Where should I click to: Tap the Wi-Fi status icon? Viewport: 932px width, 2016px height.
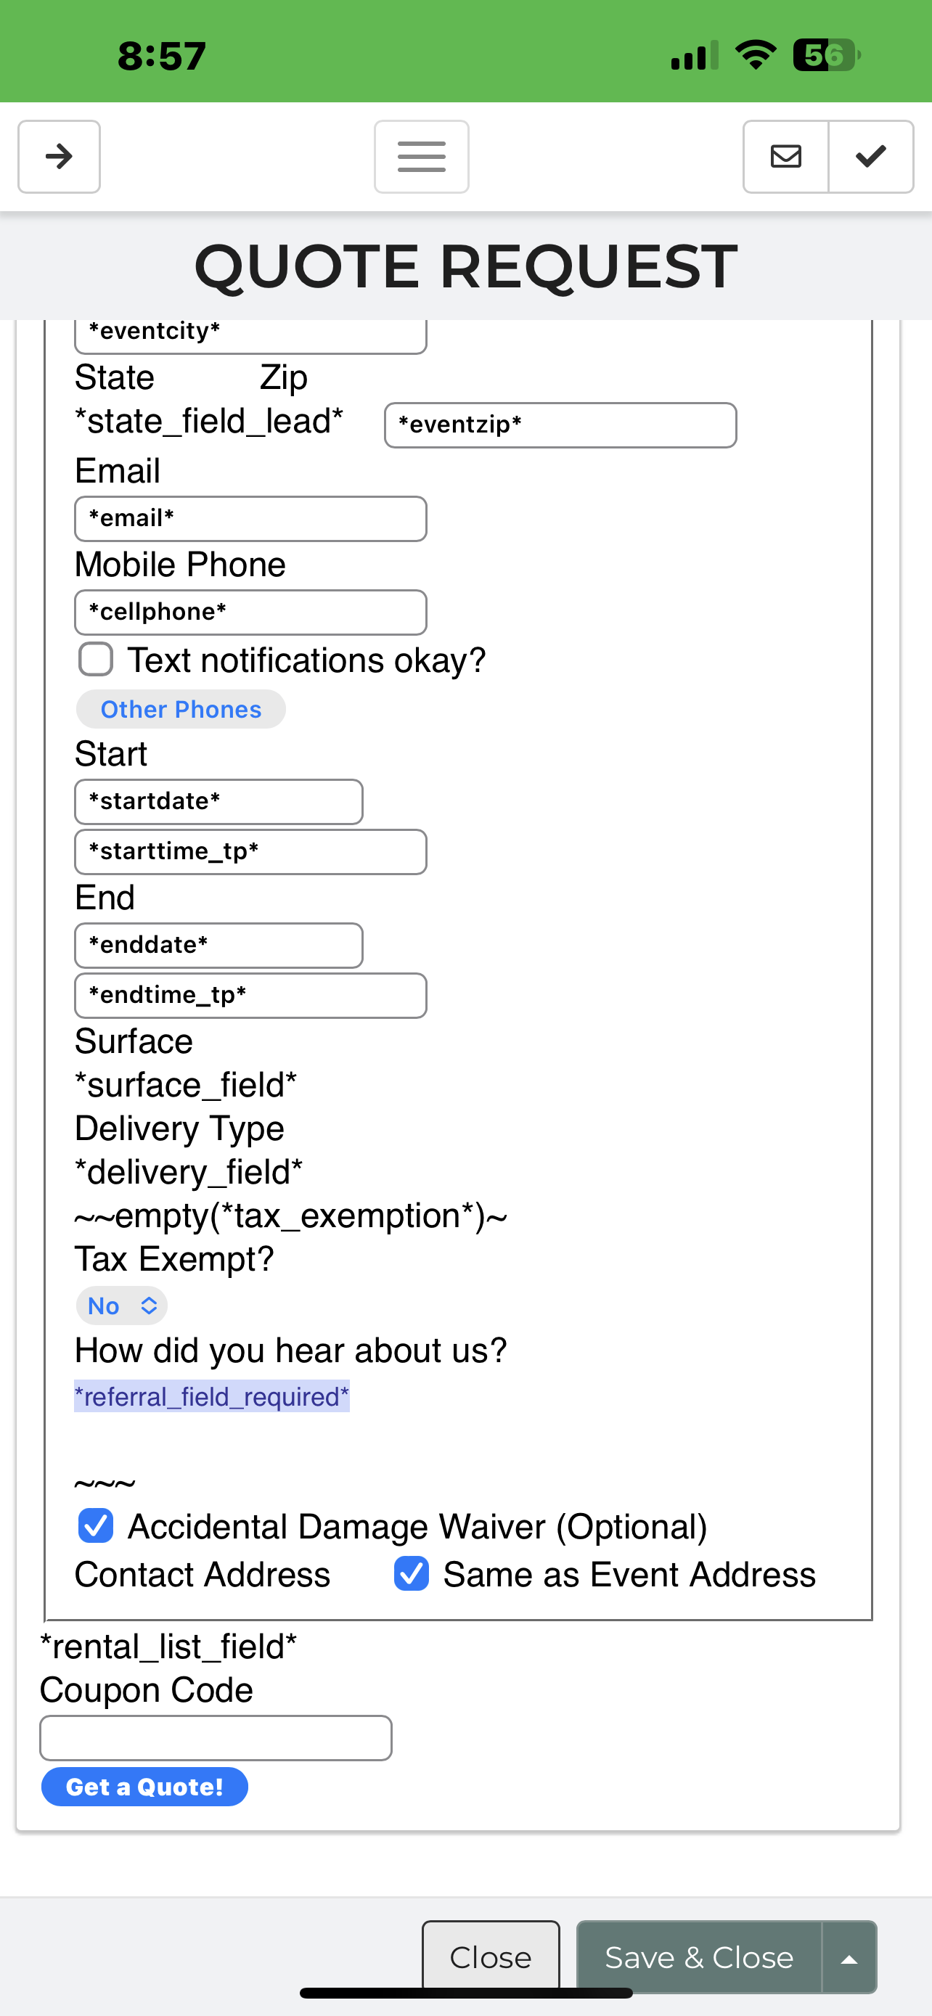[x=755, y=54]
